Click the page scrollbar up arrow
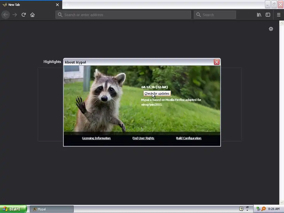Screen dimensions: 284x213 [x=282, y=23]
